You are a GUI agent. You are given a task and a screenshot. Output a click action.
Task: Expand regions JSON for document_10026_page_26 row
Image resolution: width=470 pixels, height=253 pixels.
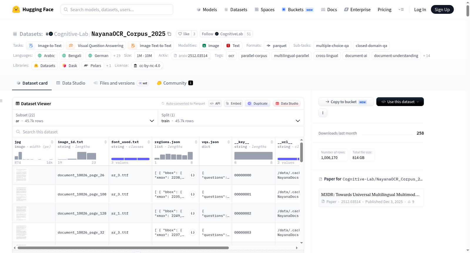pos(193,175)
